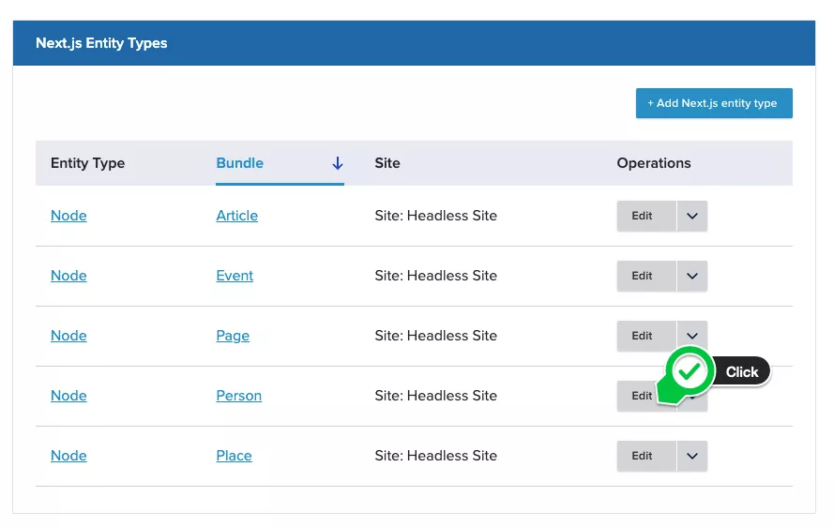Click the Node link in the Place row
Viewport: 834px width, 527px height.
68,456
